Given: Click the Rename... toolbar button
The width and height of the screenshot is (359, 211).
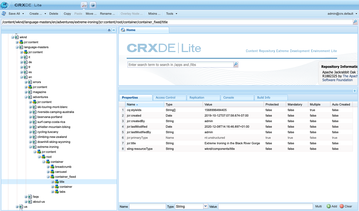Looking at the screenshot, I should 108,14.
